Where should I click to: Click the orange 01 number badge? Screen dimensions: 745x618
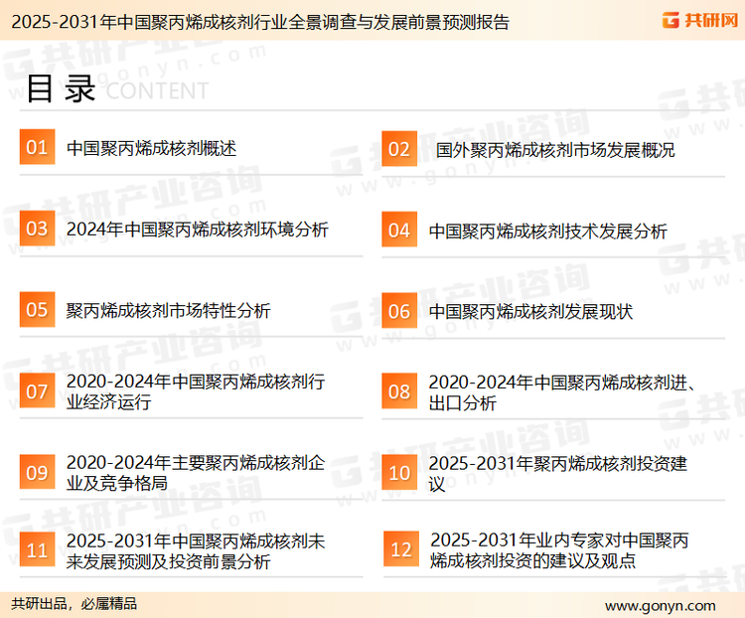point(37,147)
